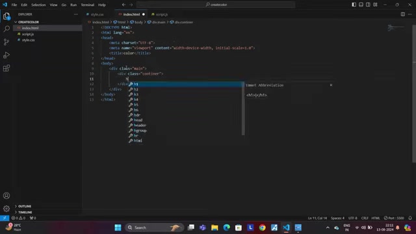Select index.html in the Explorer

coord(47,28)
